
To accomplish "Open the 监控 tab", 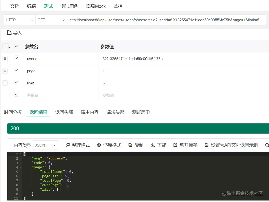I will click(x=118, y=6).
